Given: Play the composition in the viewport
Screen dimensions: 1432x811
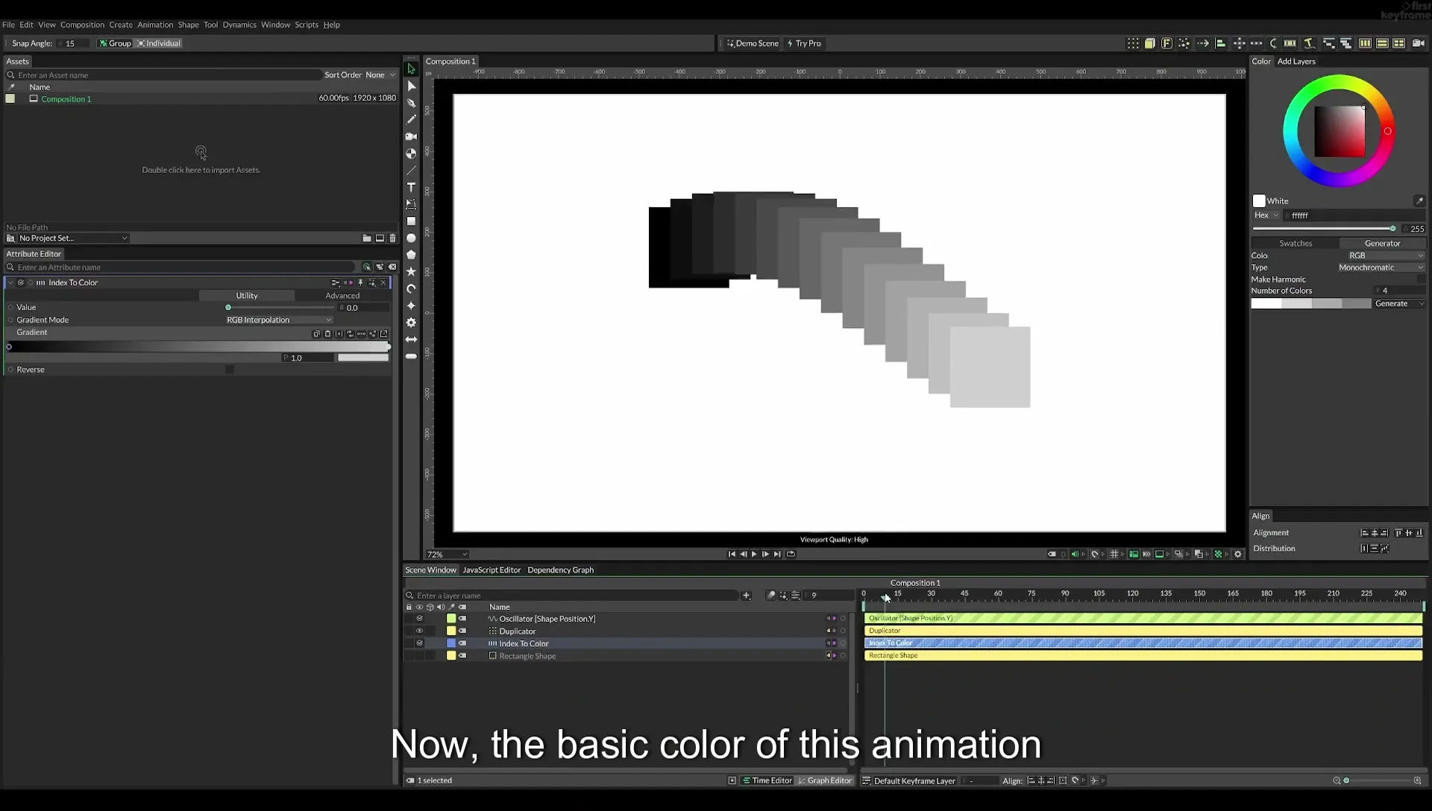Looking at the screenshot, I should coord(754,555).
